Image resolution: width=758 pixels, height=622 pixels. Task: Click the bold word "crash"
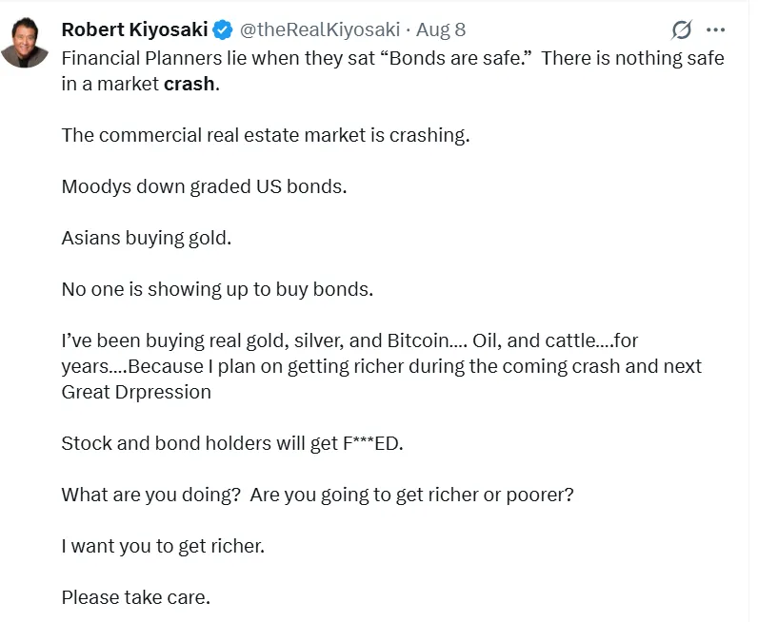coord(189,84)
